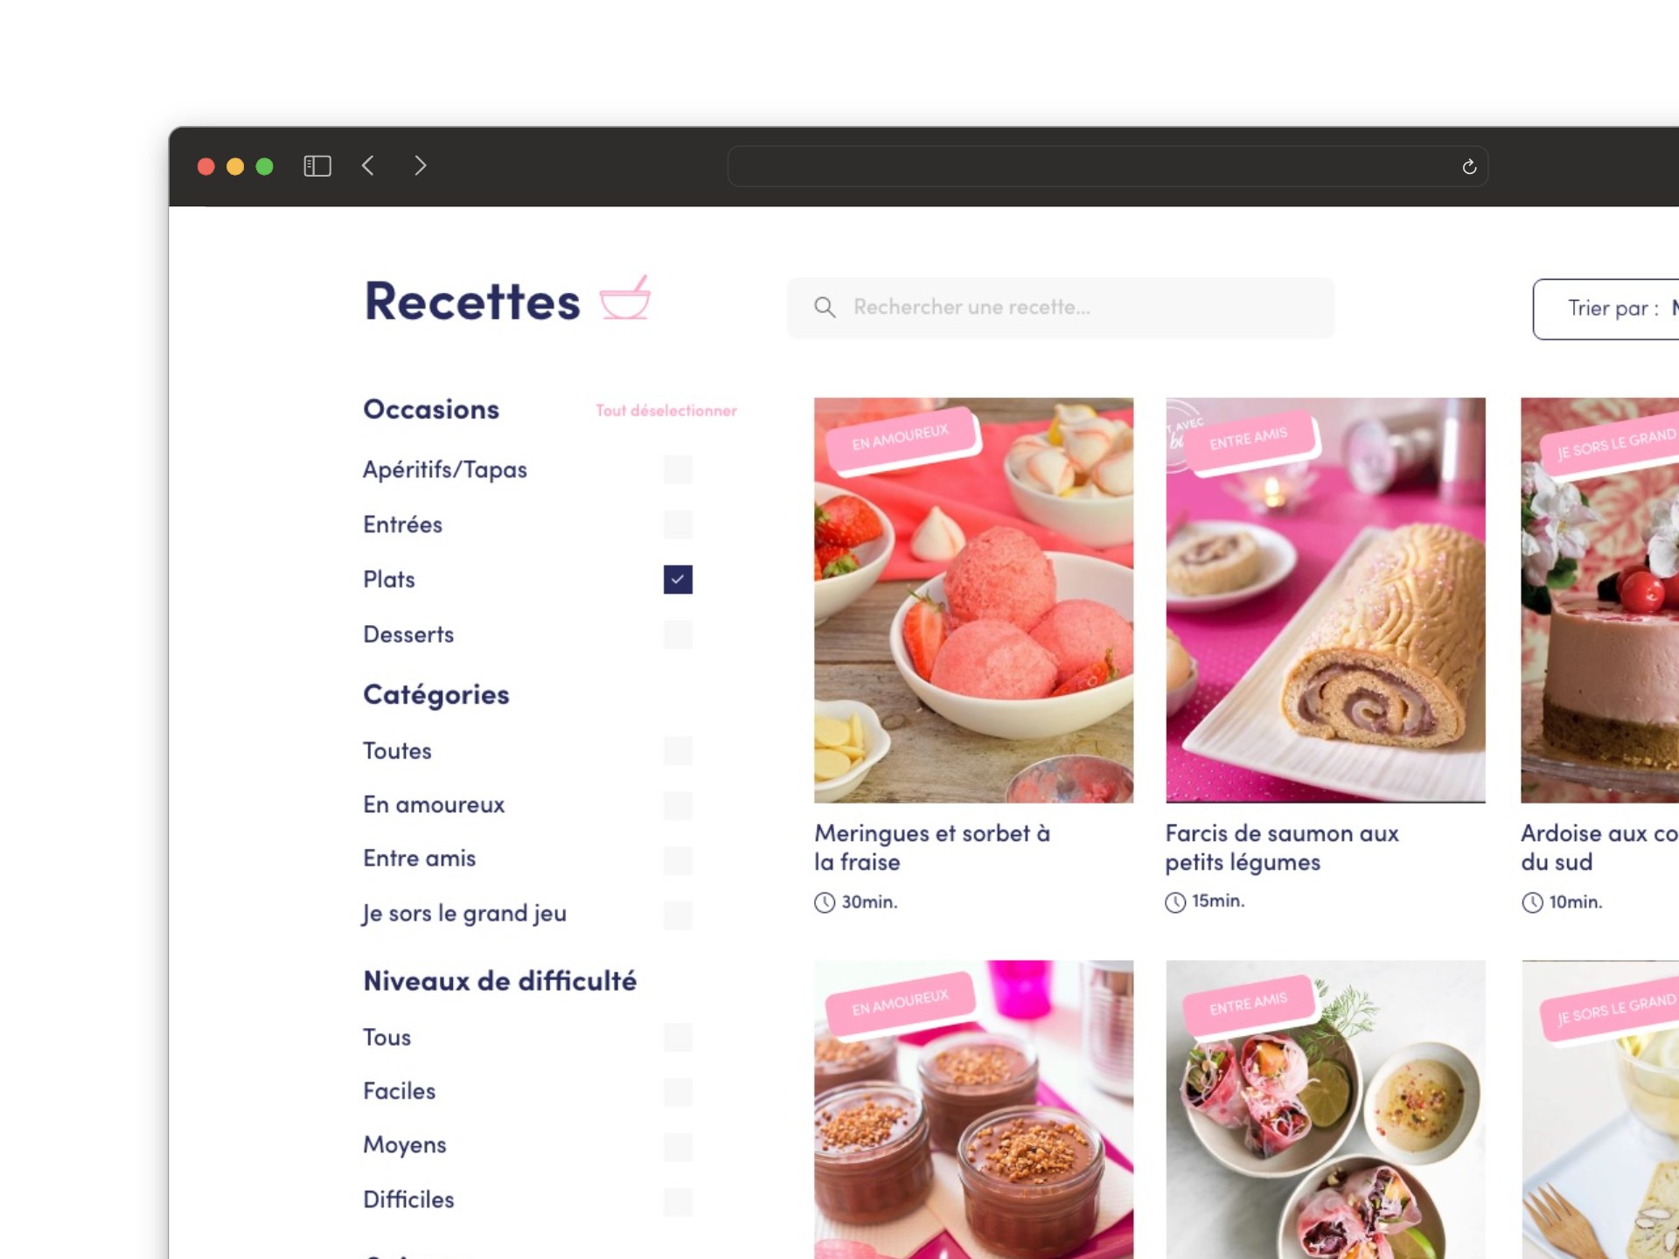Image resolution: width=1679 pixels, height=1259 pixels.
Task: Click the search magnifier icon
Action: 824,307
